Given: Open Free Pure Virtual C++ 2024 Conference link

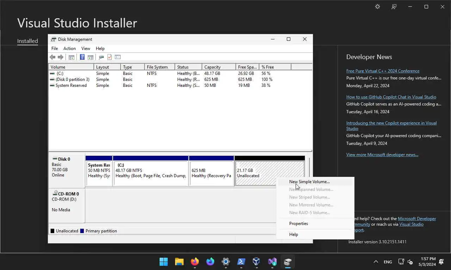Looking at the screenshot, I should point(383,71).
